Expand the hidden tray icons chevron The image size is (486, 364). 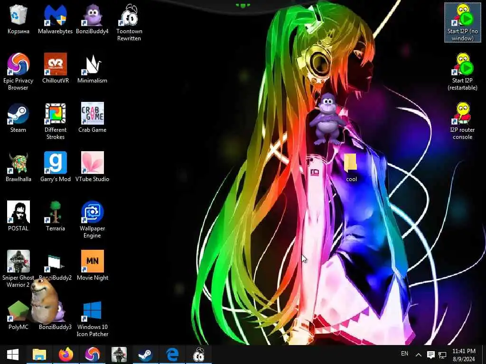pos(419,355)
